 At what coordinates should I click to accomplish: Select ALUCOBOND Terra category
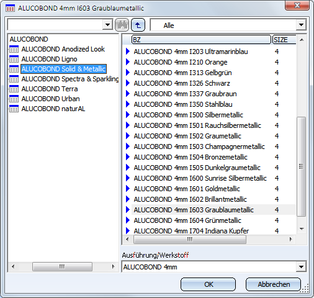point(50,89)
